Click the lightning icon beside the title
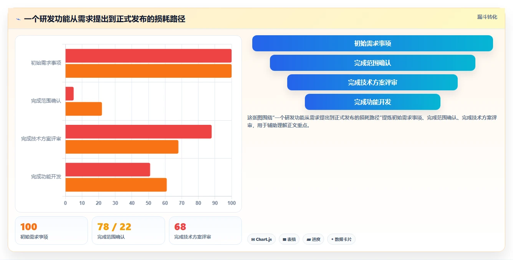The image size is (513, 260). tap(18, 19)
